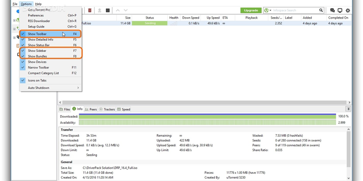The width and height of the screenshot is (363, 181).
Task: Click the green Upgrade button
Action: coord(251,10)
